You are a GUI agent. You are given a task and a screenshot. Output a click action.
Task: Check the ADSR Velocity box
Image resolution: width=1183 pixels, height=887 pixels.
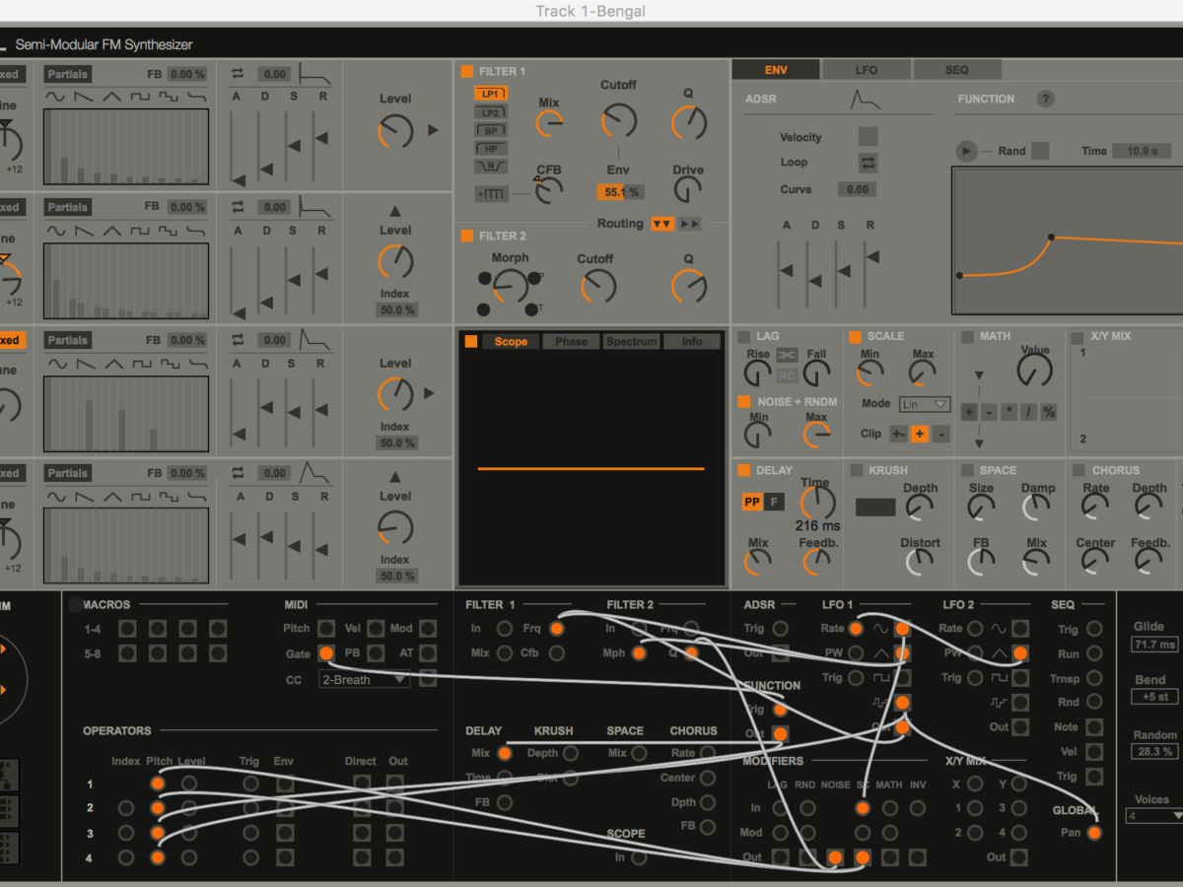click(x=868, y=137)
